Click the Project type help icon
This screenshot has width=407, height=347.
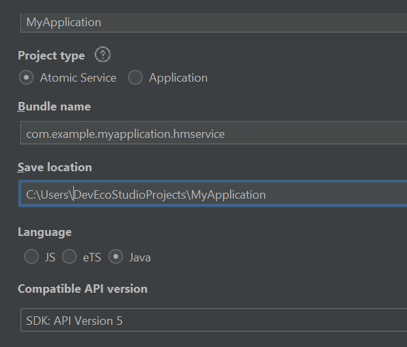coord(103,55)
